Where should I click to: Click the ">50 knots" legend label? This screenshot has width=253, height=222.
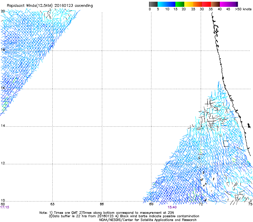pyautogui.click(x=243, y=9)
